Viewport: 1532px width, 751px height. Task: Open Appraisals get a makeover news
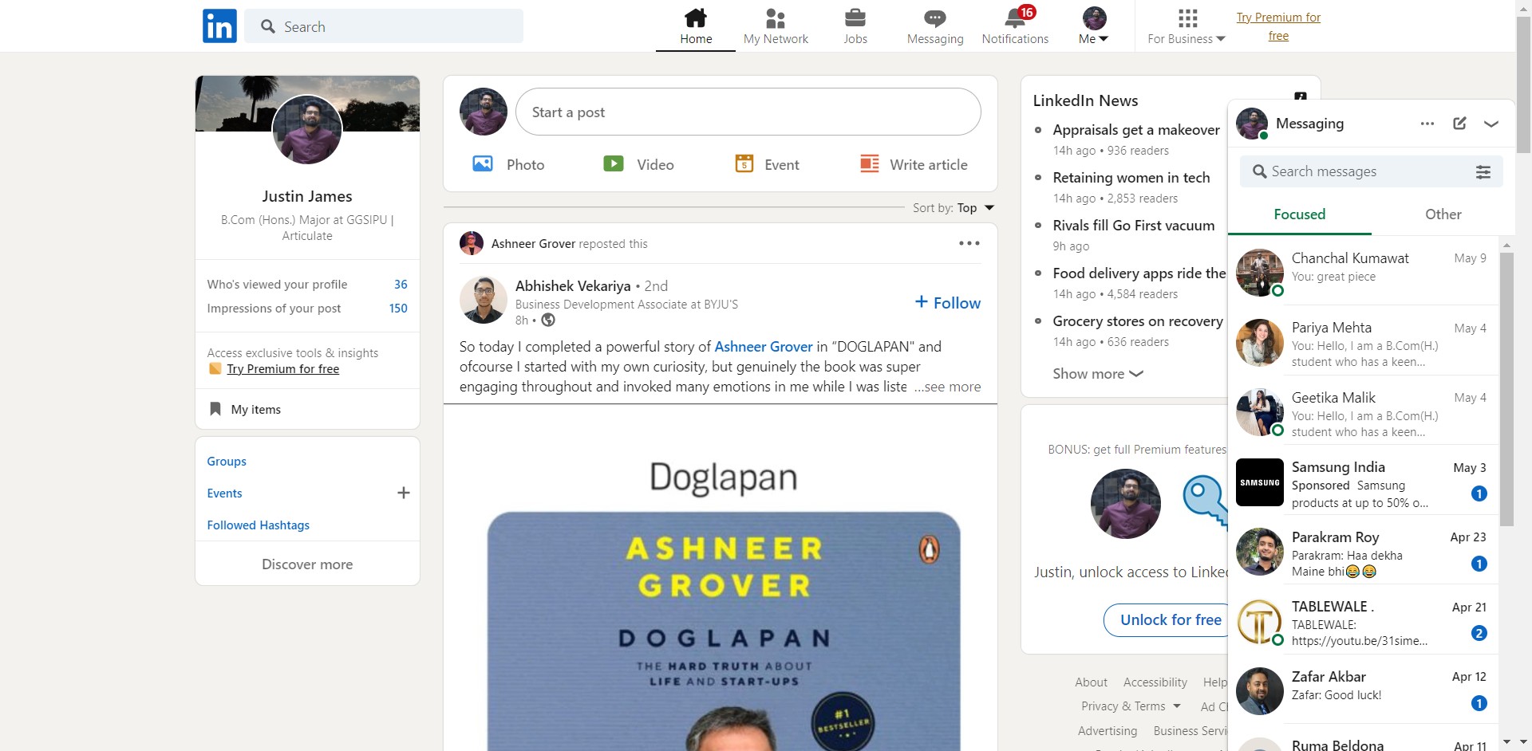coord(1136,130)
